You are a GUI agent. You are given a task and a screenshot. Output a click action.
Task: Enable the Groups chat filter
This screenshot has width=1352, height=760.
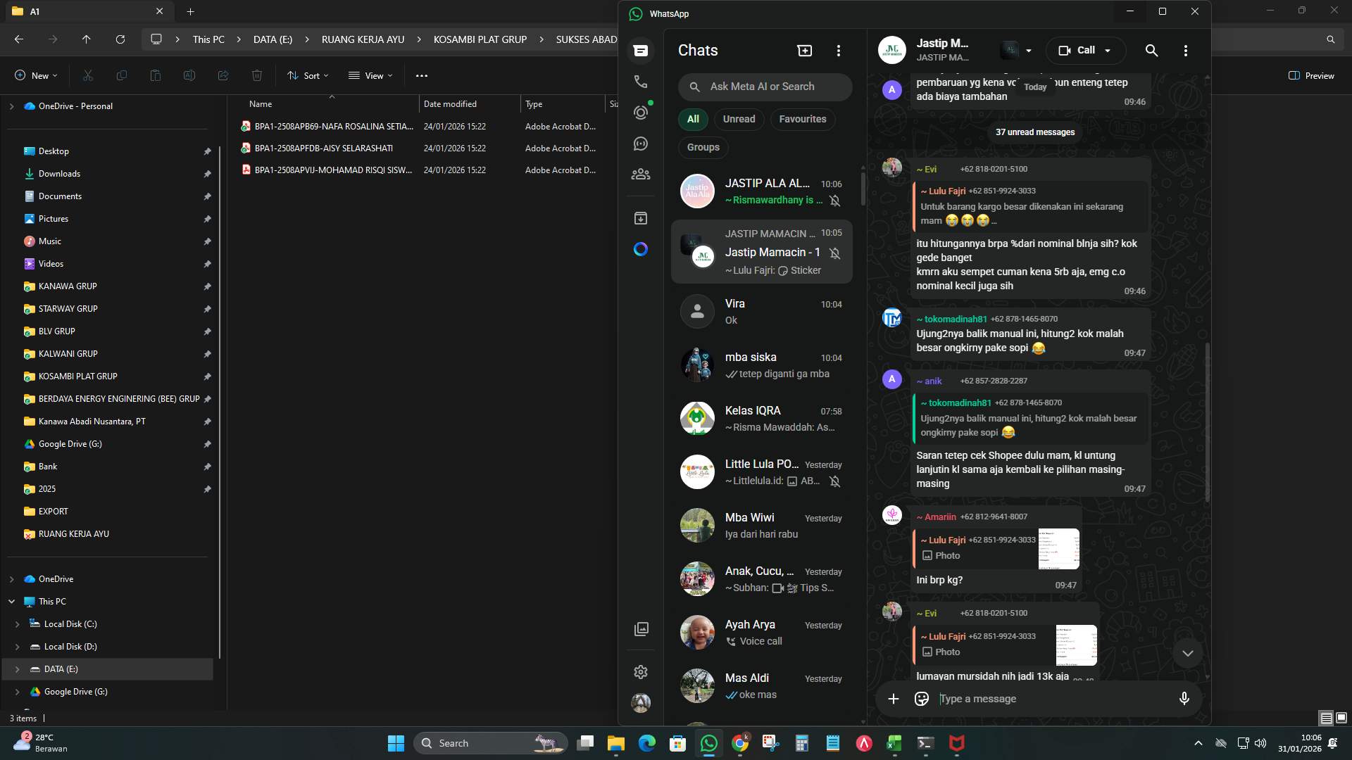click(x=703, y=147)
